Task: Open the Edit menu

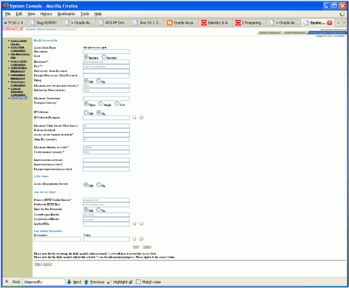Action: [19, 14]
